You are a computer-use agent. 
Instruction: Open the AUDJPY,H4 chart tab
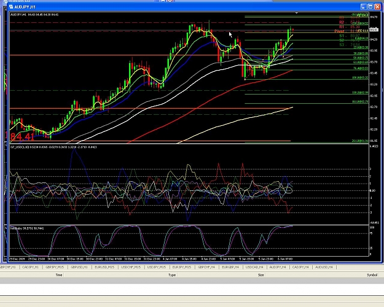tap(278, 267)
